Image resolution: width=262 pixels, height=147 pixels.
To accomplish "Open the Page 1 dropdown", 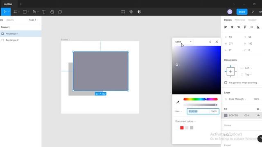I will (33, 20).
